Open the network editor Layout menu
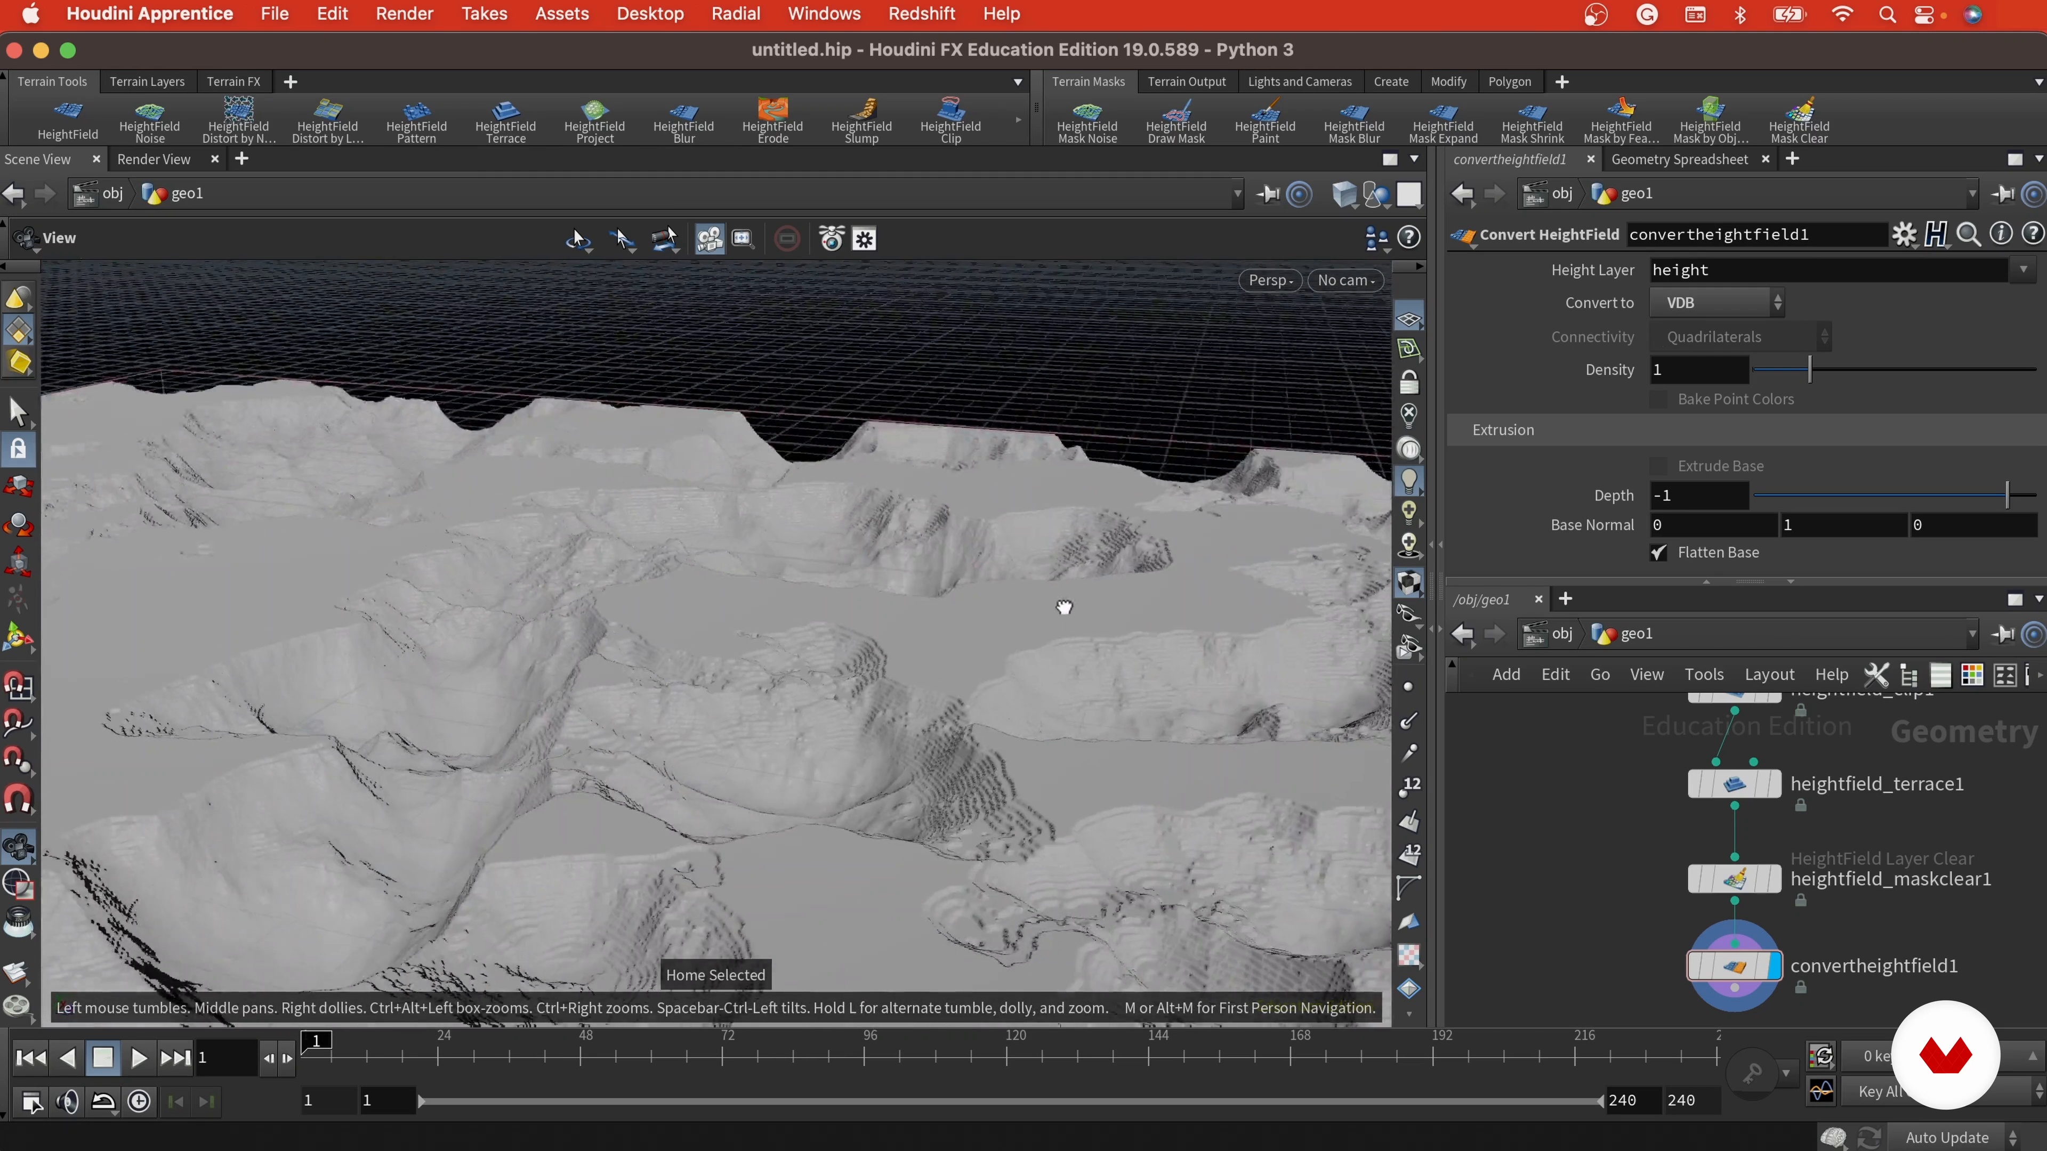Image resolution: width=2047 pixels, height=1151 pixels. (x=1769, y=675)
